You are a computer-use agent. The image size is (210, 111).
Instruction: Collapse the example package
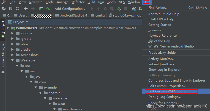[36, 88]
